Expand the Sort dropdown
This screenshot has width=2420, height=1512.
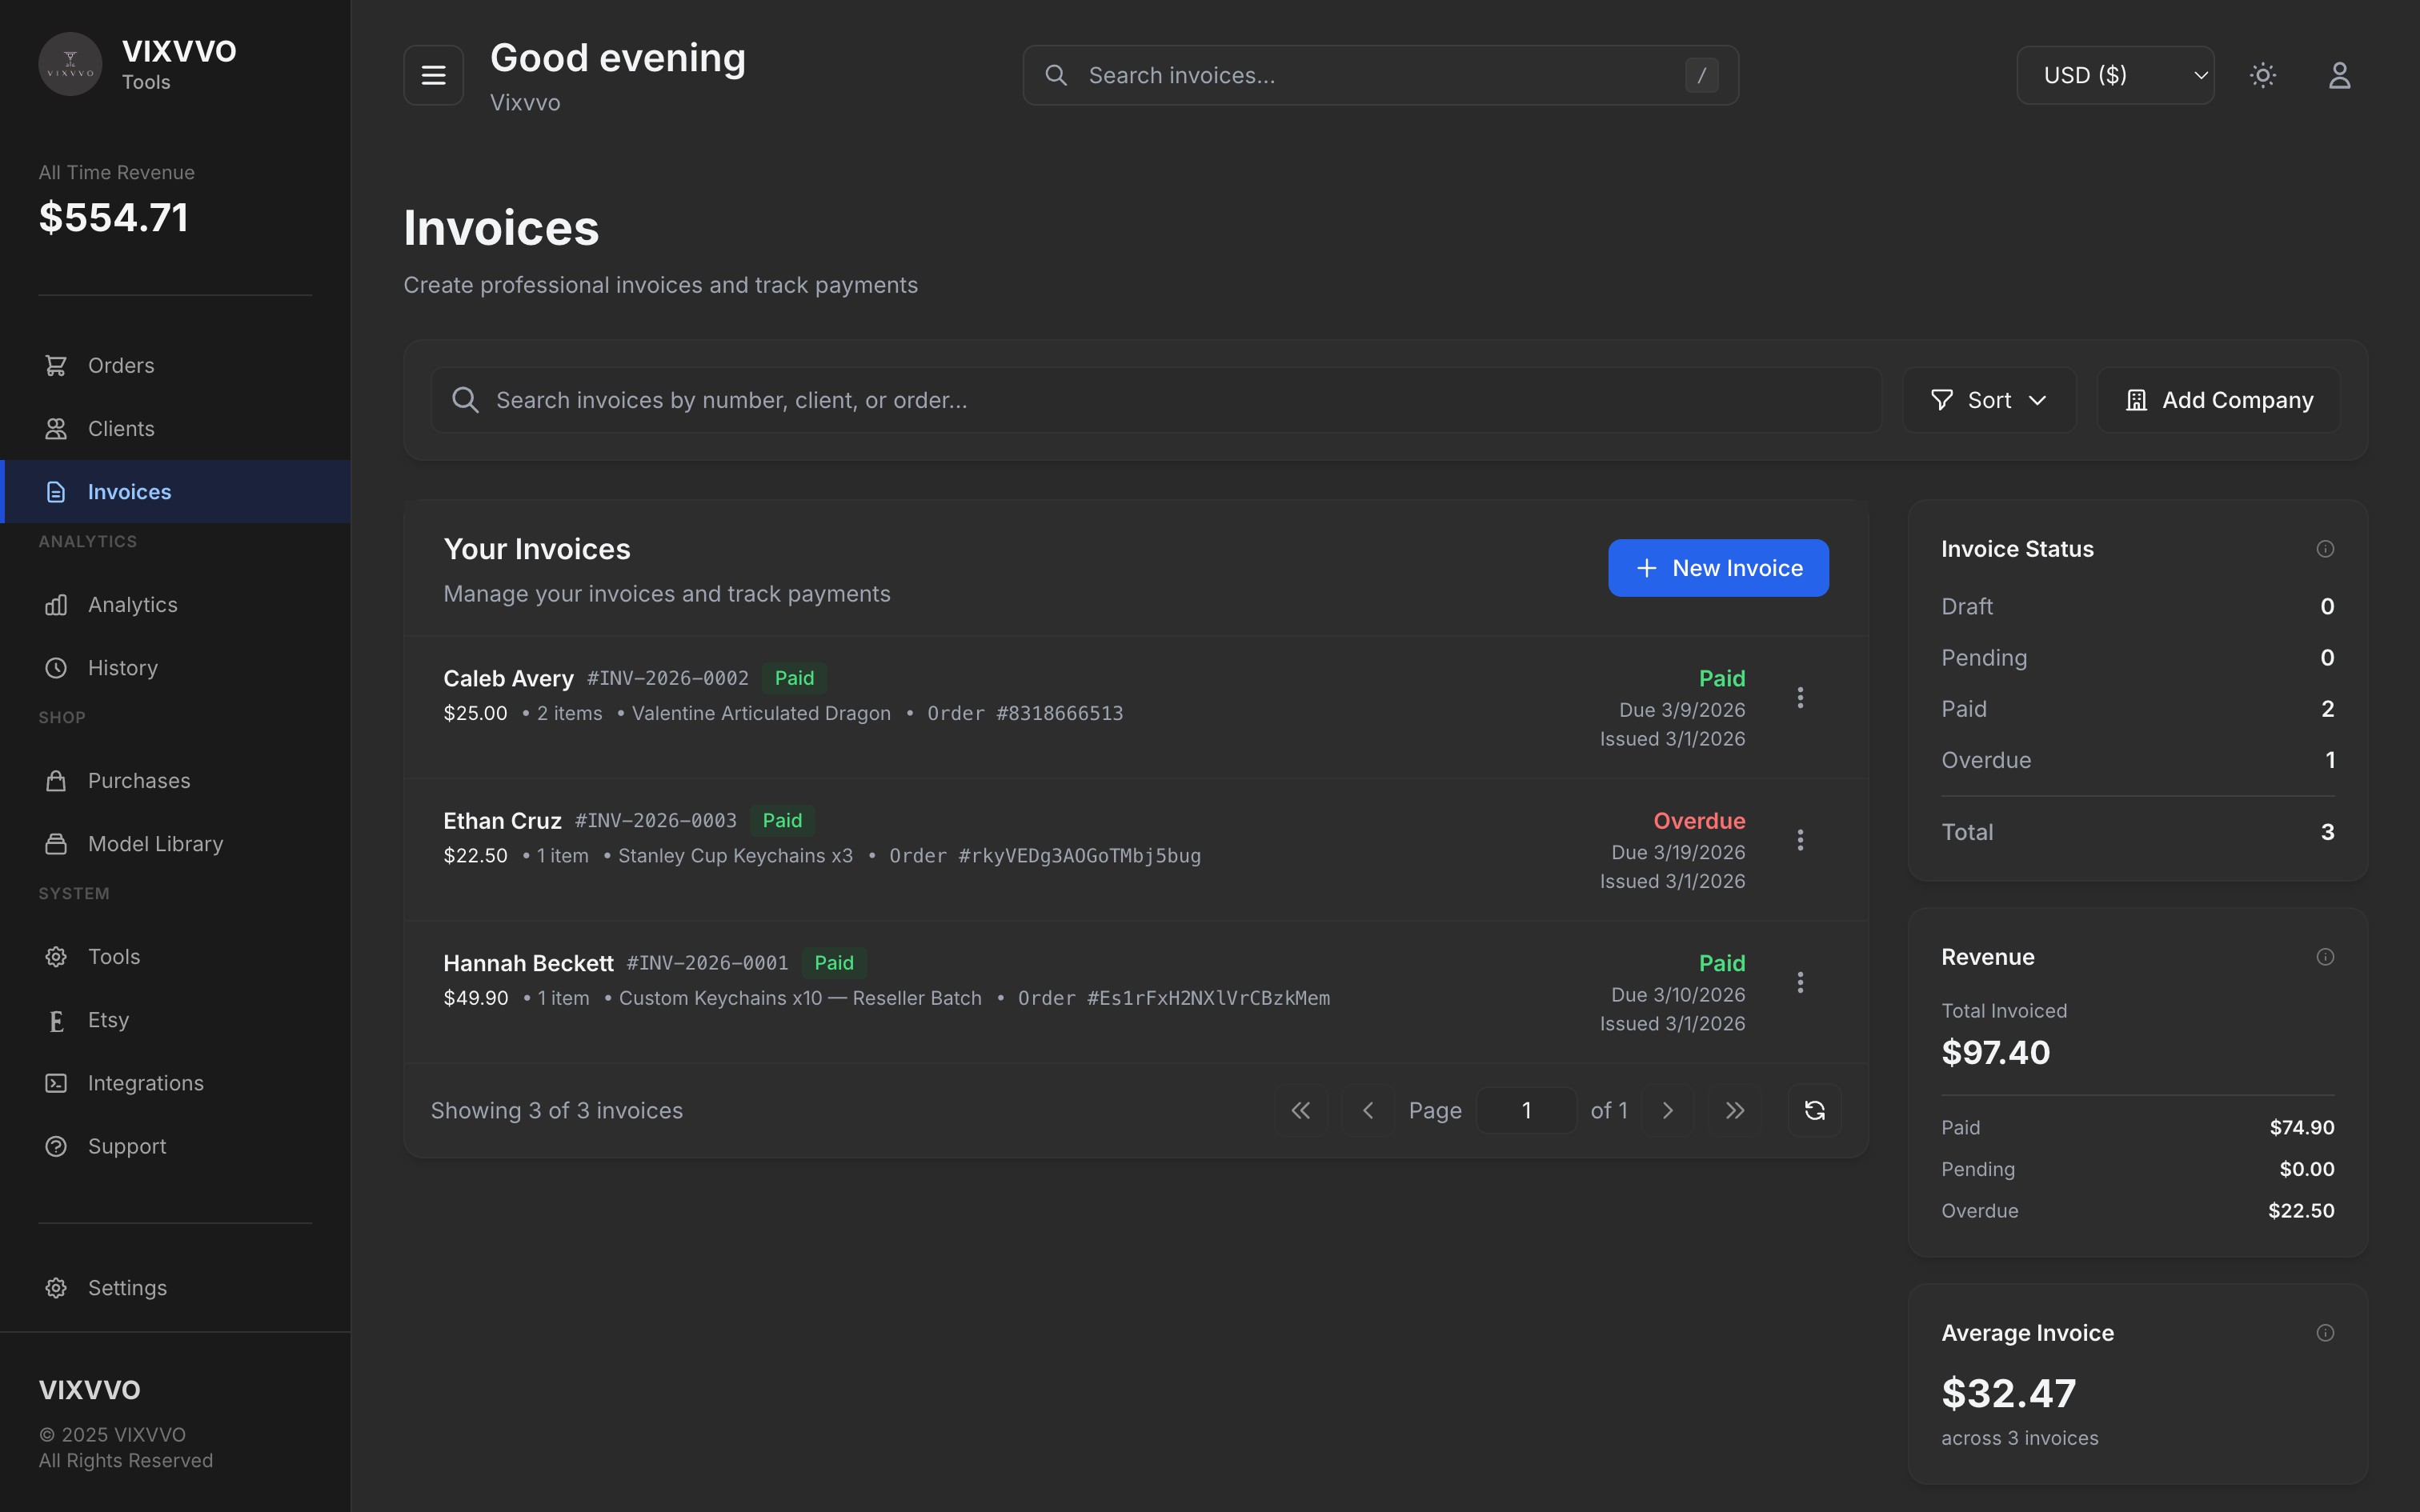[1988, 400]
